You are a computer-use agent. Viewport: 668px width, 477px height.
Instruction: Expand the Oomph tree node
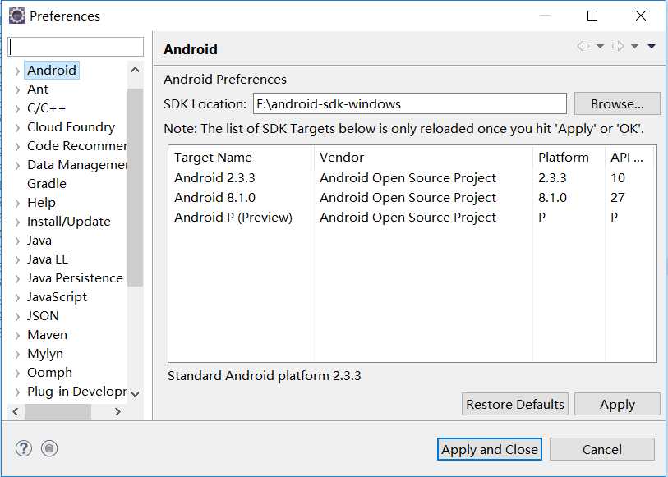(x=17, y=374)
